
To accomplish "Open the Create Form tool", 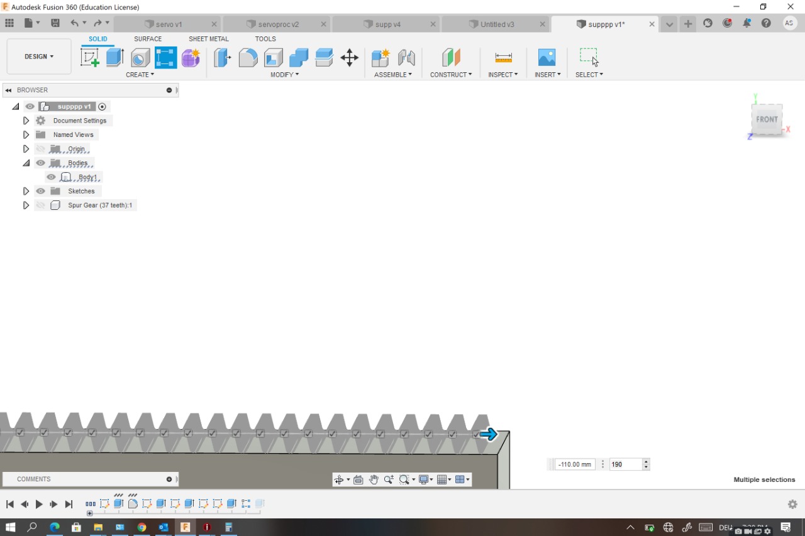I will click(191, 58).
